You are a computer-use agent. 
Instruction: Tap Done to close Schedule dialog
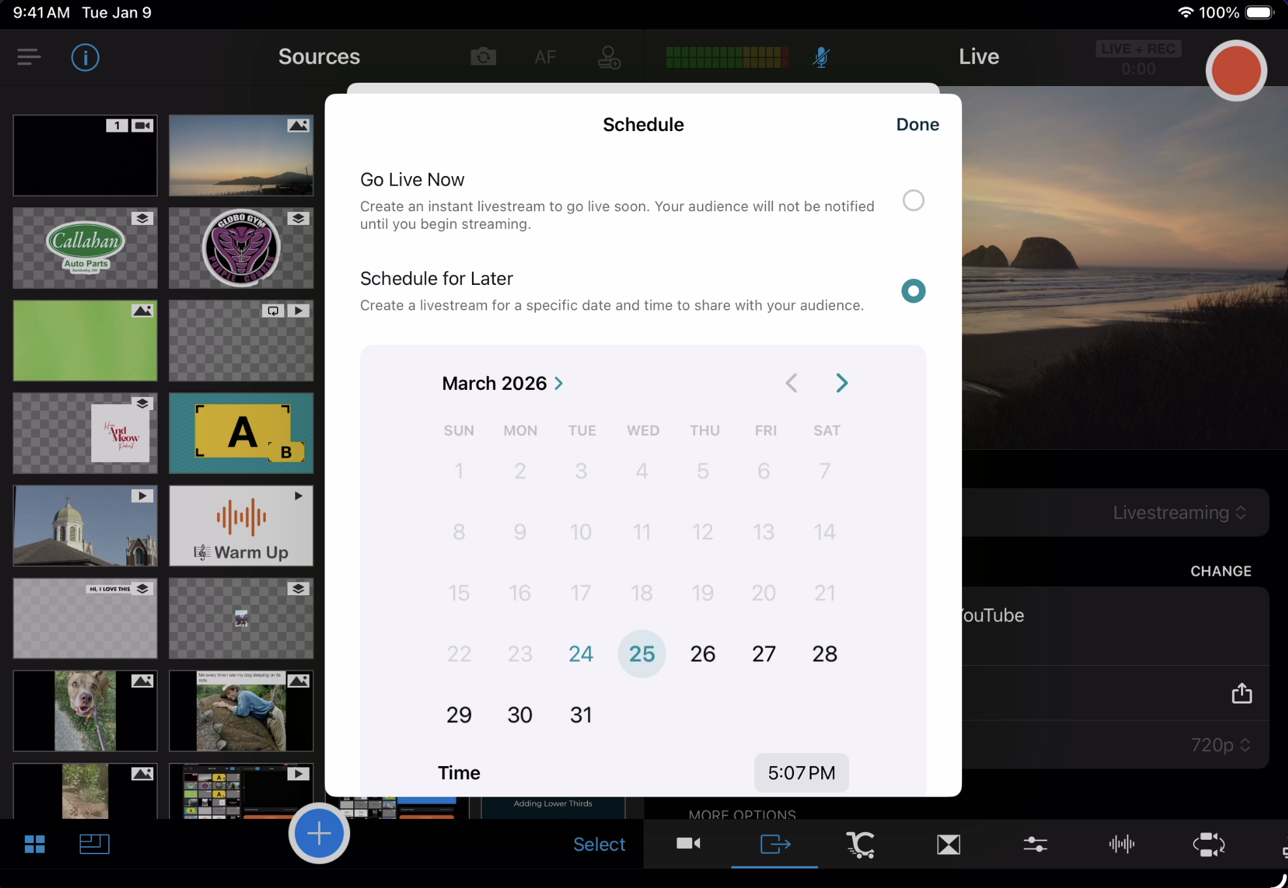pos(917,125)
